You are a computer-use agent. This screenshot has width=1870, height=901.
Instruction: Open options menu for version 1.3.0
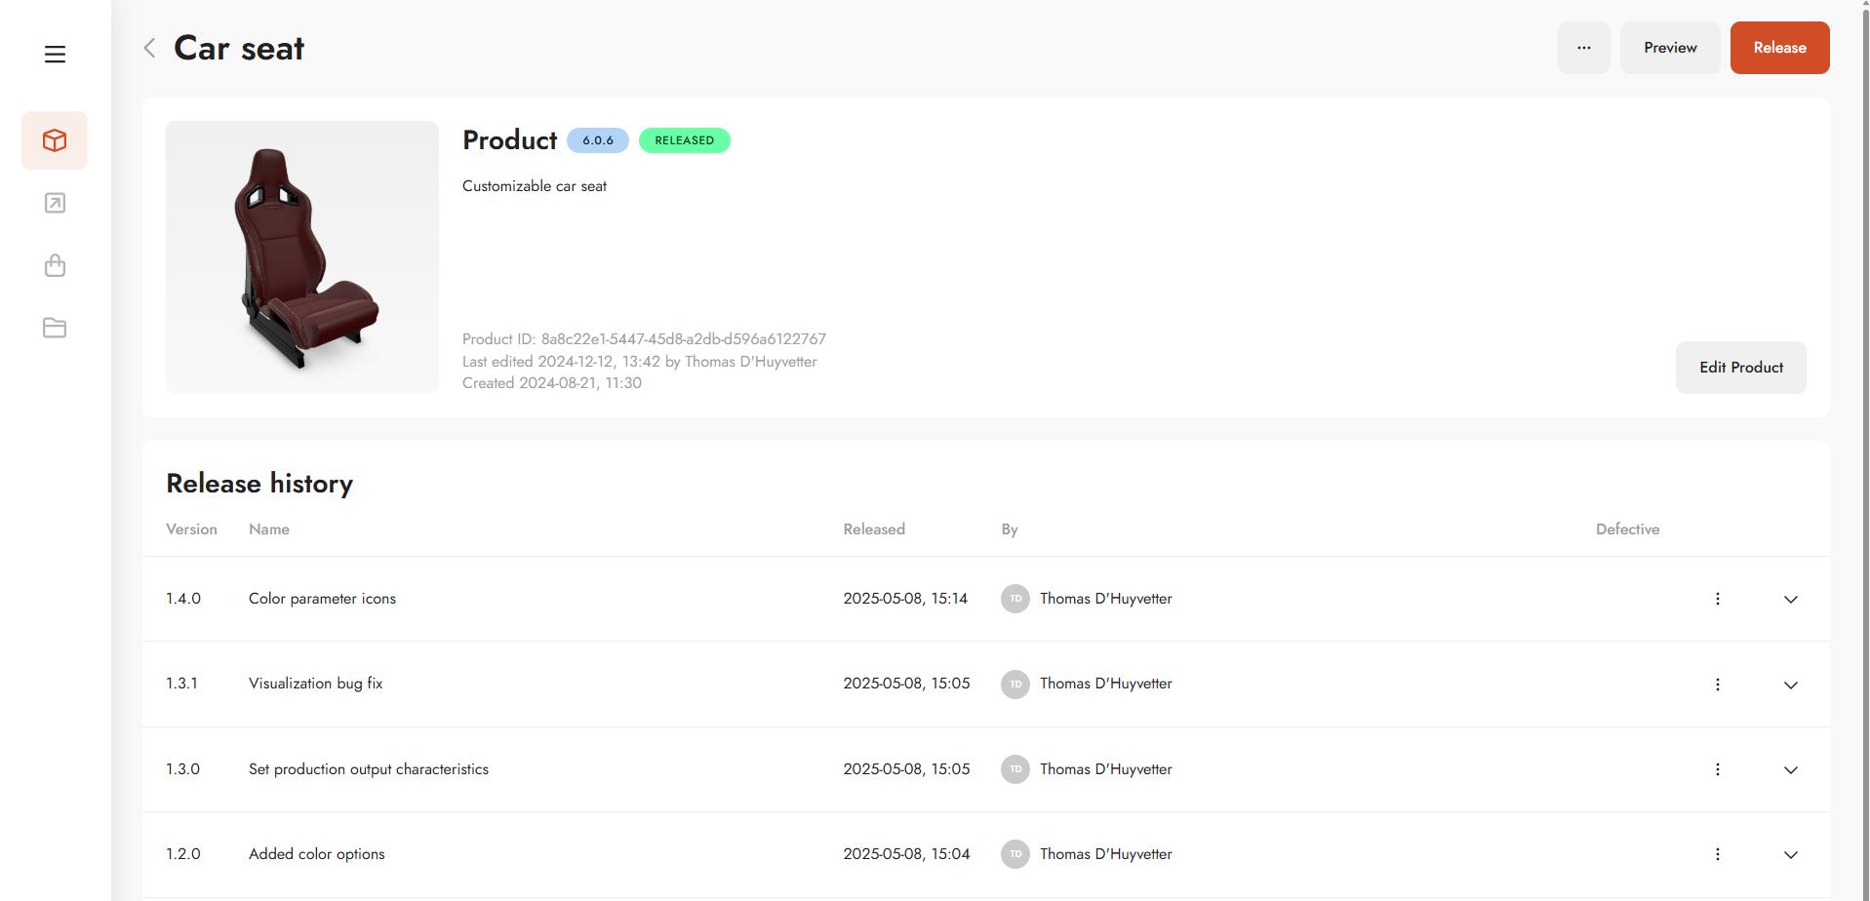coord(1717,769)
